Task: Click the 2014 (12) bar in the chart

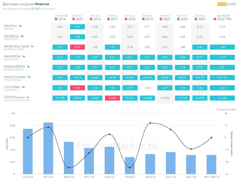Action: point(28,152)
